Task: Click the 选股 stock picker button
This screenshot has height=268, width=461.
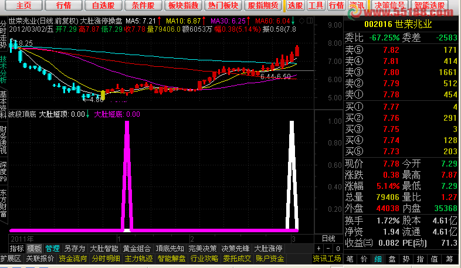Action: tap(295, 5)
